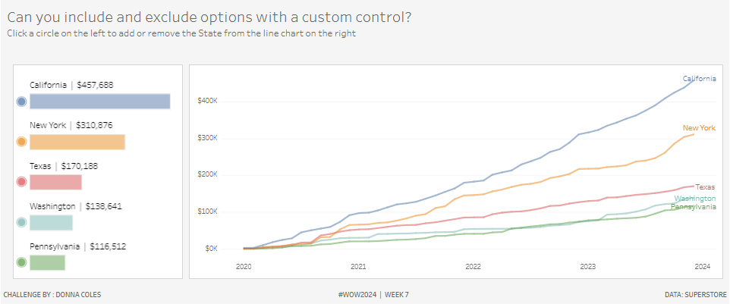The image size is (730, 304).
Task: Click the California line end label
Action: [x=699, y=79]
